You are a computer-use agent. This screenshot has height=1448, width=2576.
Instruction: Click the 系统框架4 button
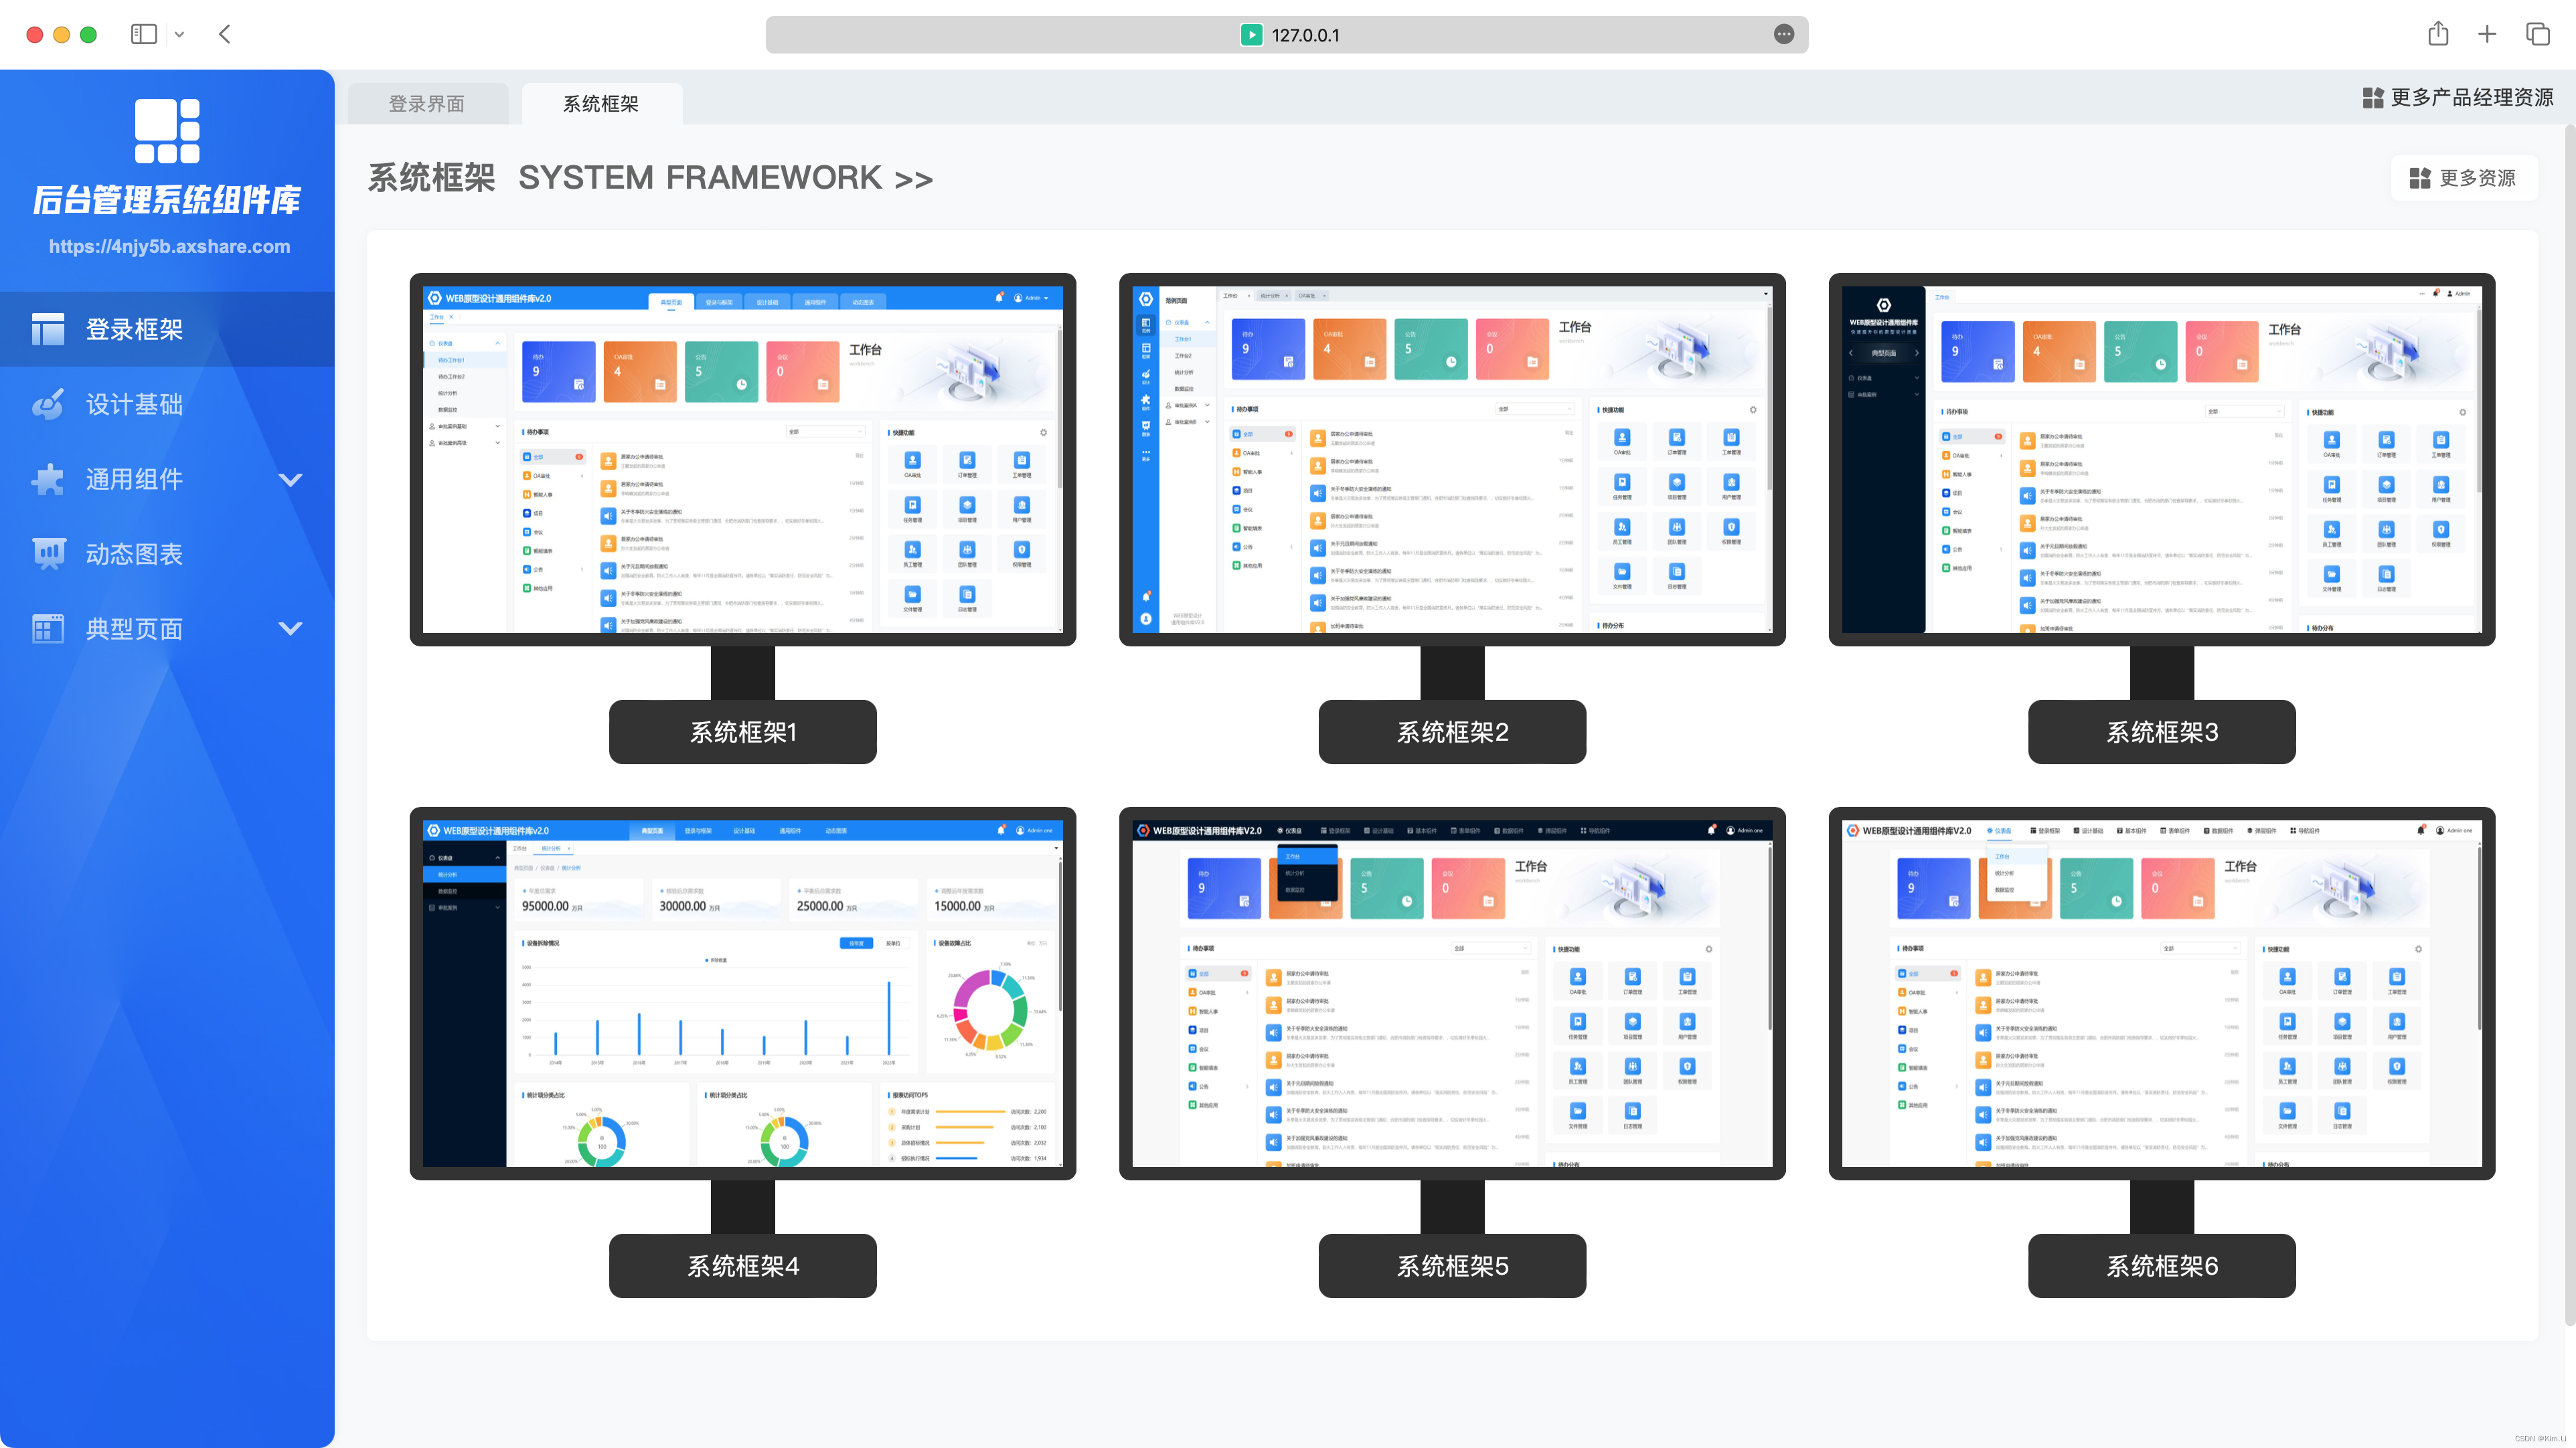coord(743,1266)
